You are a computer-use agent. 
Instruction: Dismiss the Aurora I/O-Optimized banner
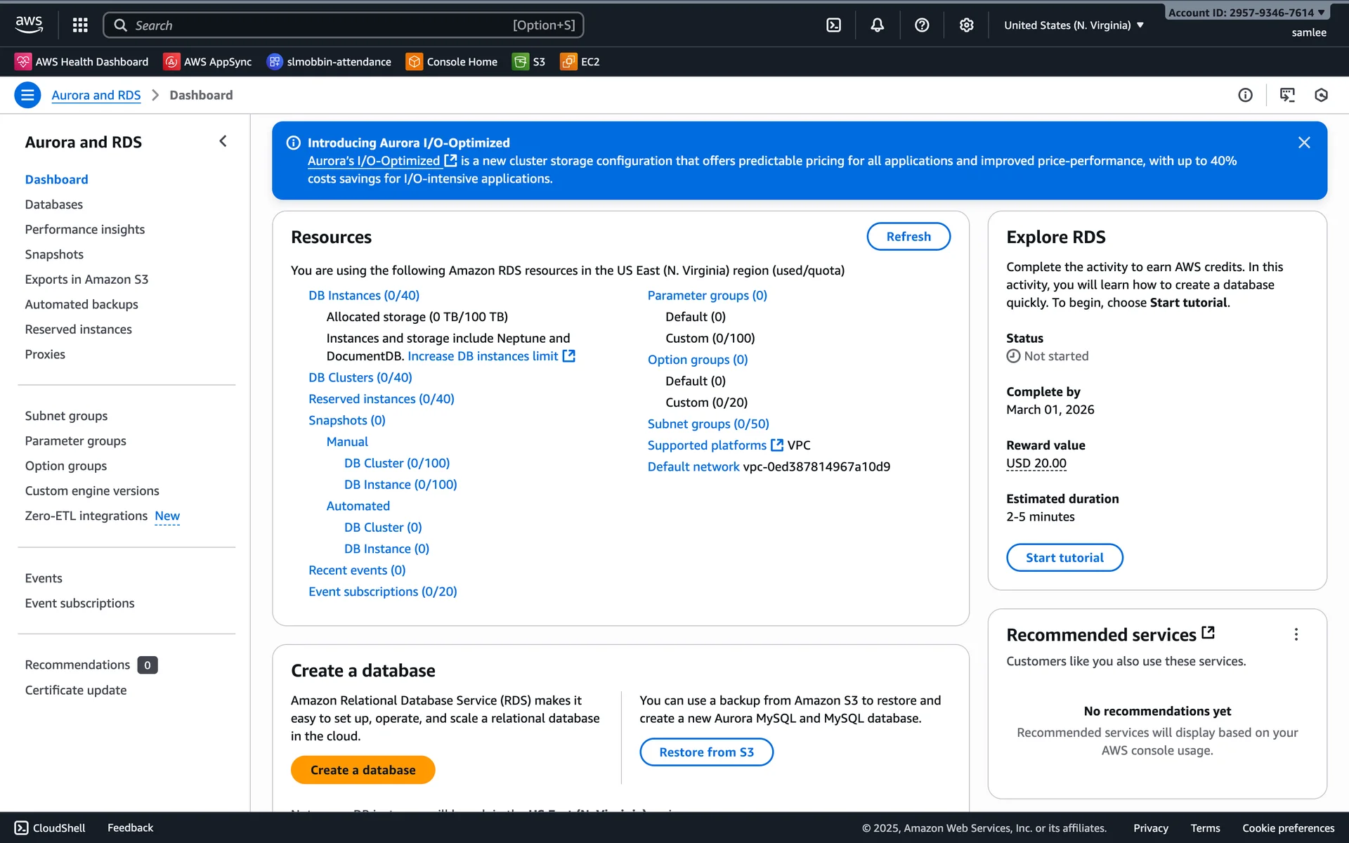1304,143
